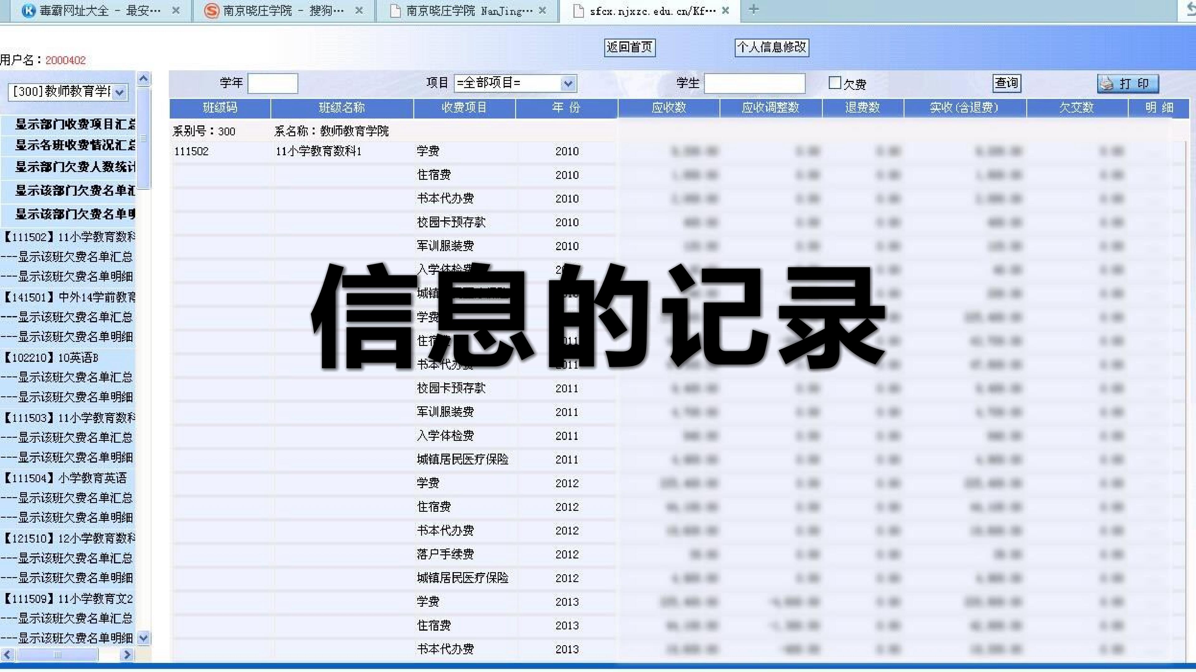The height and width of the screenshot is (672, 1196).
Task: Select class 【111503】11小学教育数科
Action: [69, 418]
